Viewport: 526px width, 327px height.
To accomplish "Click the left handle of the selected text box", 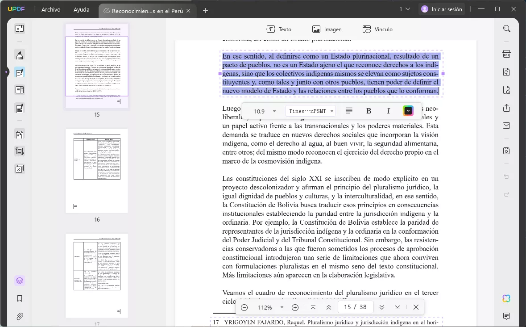I will pos(220,74).
